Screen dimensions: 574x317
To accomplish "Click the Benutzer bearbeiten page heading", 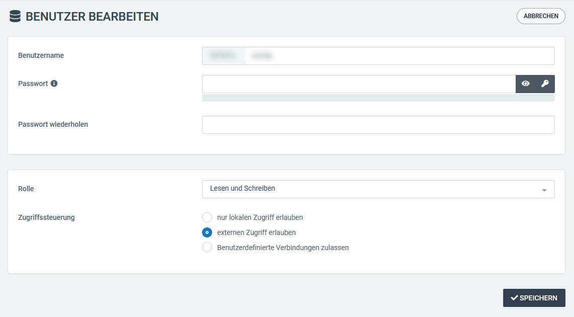I will click(x=92, y=17).
